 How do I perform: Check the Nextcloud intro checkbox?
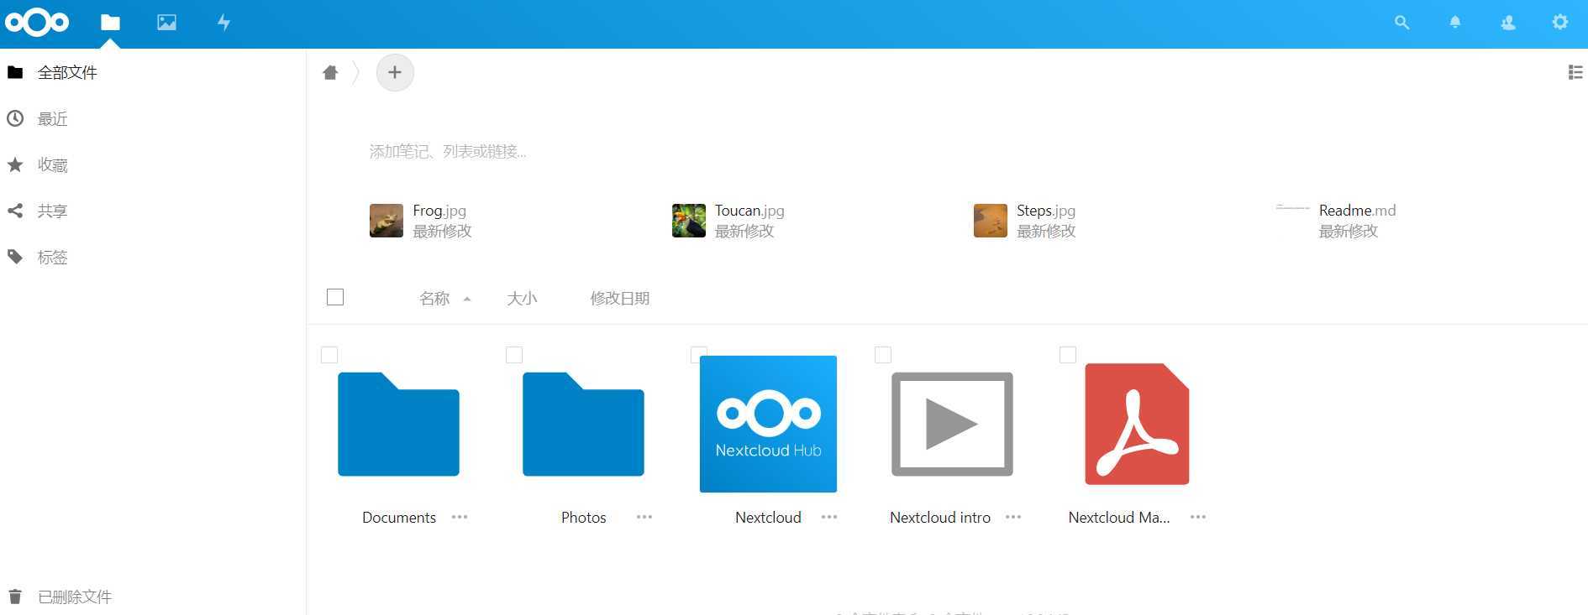click(x=883, y=355)
